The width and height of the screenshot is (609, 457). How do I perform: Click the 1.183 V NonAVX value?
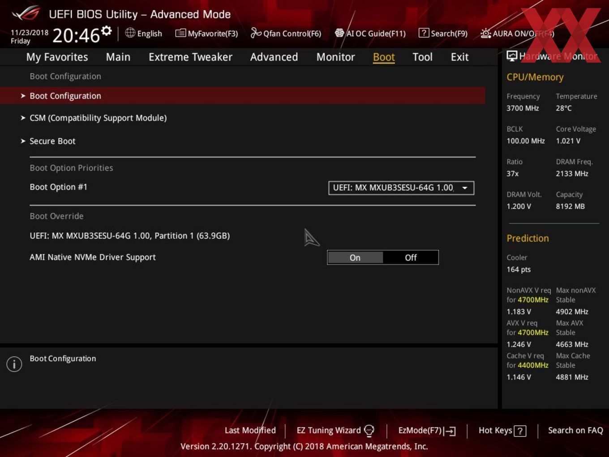coord(519,311)
